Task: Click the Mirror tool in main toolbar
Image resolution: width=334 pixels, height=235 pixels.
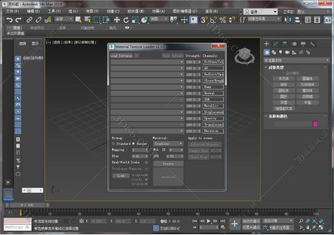Action: (x=288, y=20)
